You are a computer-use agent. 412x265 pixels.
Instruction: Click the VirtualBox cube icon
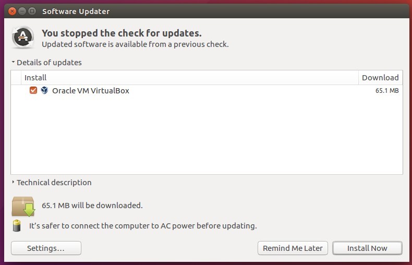tap(44, 90)
